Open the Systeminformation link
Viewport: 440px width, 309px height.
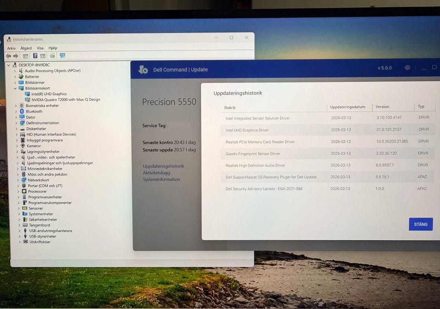161,180
